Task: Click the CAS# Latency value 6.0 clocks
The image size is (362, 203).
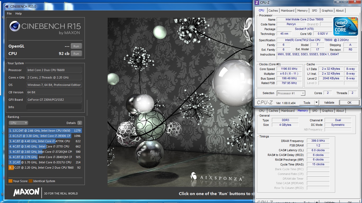Action: 318,150
